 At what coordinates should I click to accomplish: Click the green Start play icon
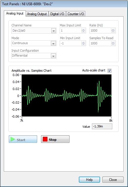pyautogui.click(x=13, y=139)
